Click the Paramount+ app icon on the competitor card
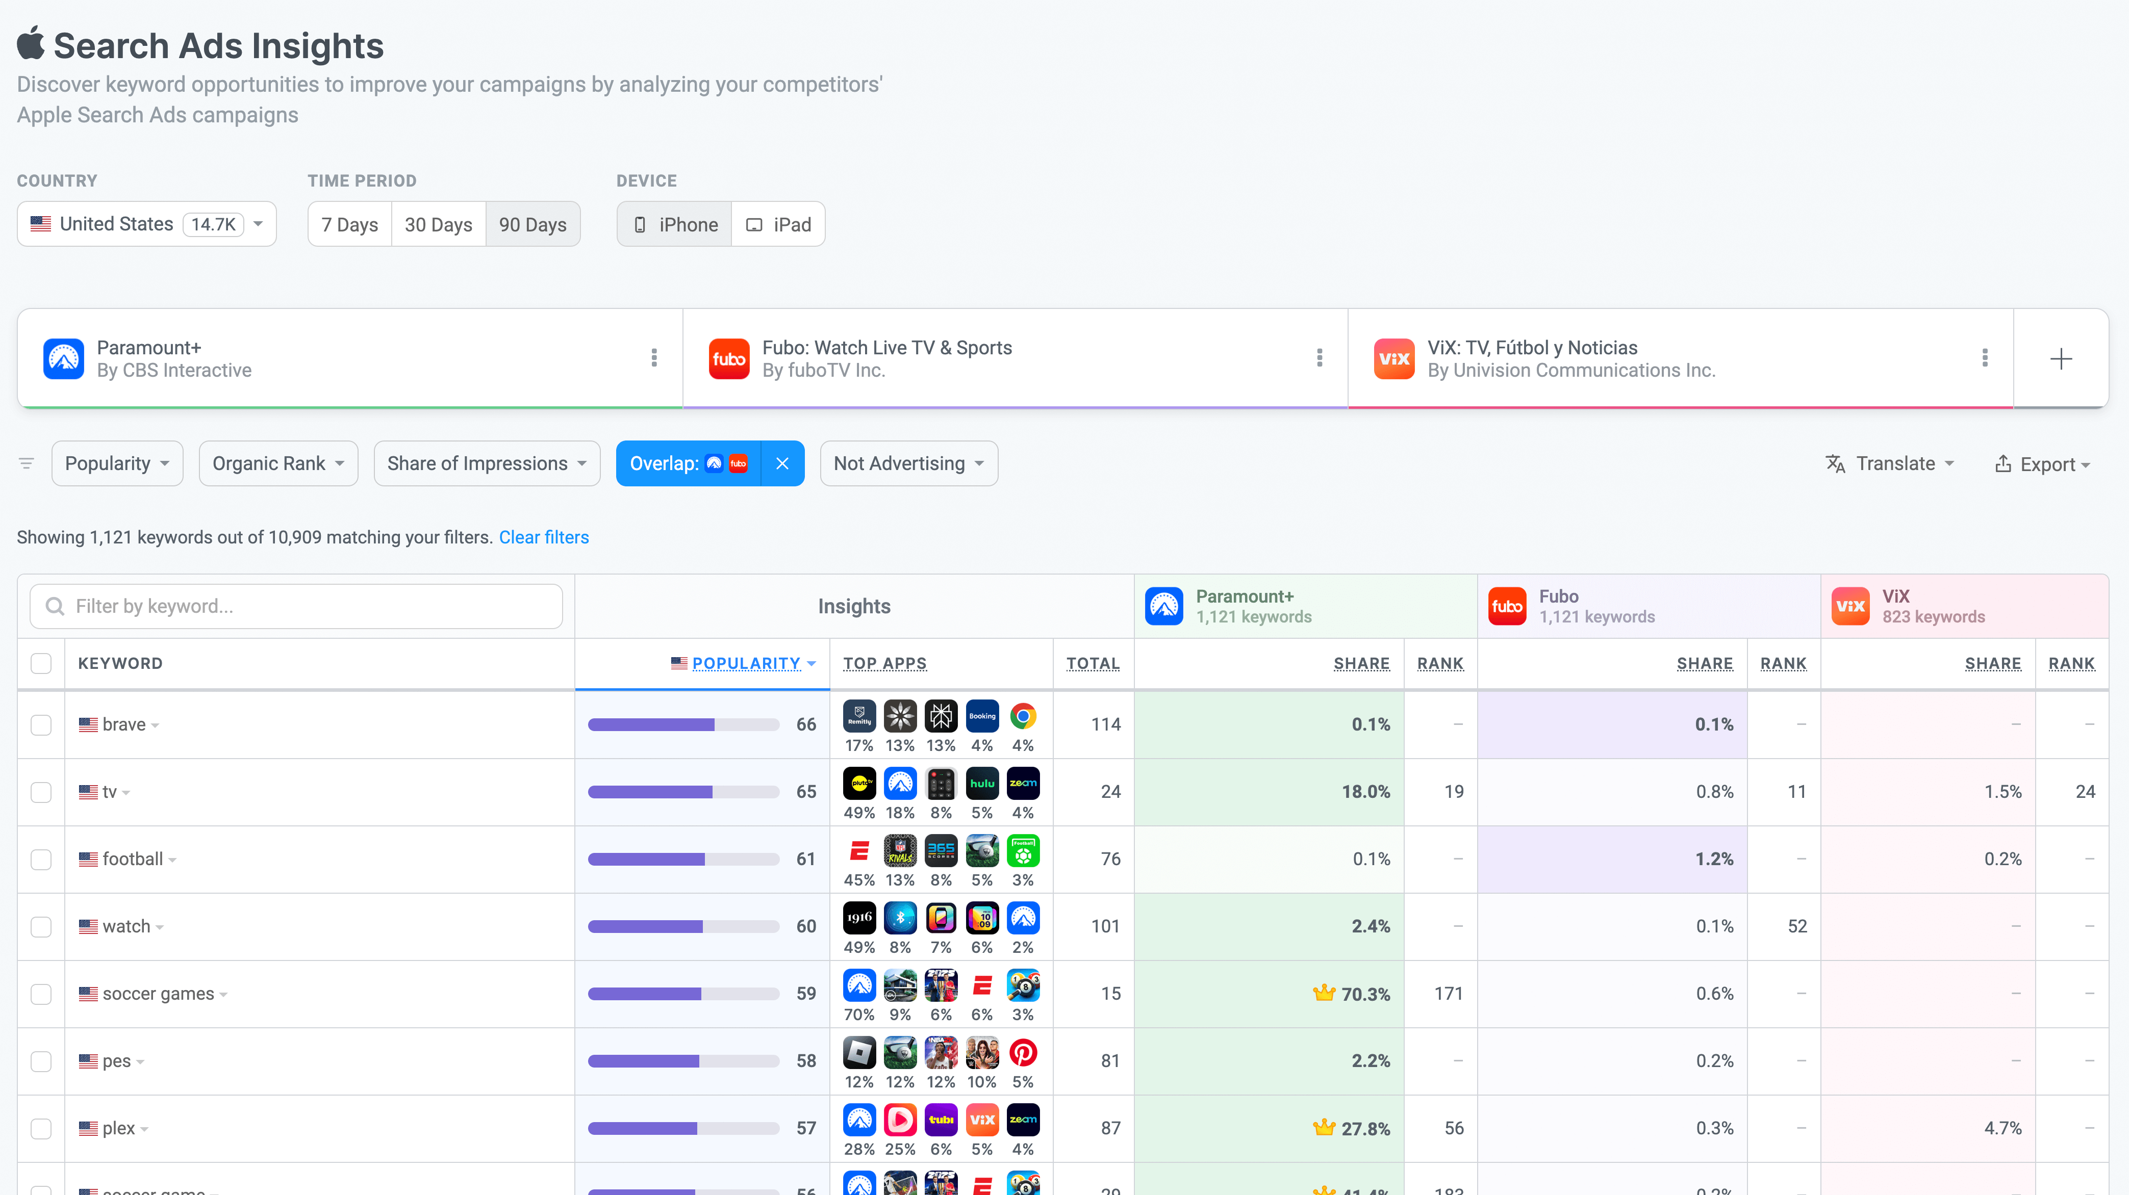This screenshot has width=2129, height=1195. click(64, 358)
